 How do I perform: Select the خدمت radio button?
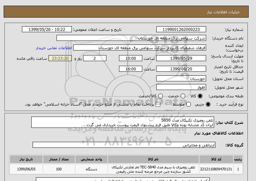coord(183,96)
